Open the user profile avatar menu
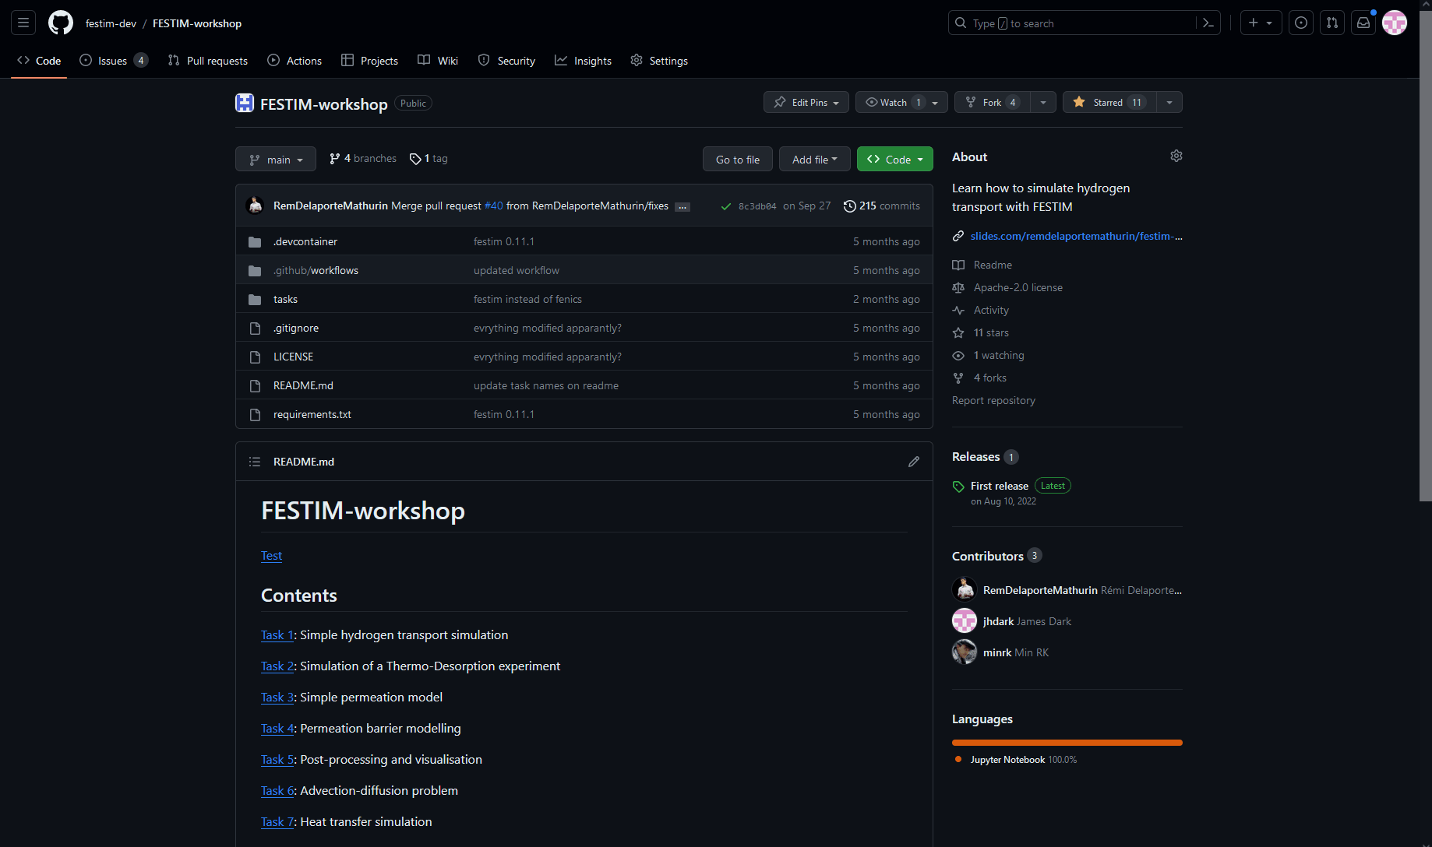1432x847 pixels. [1395, 23]
